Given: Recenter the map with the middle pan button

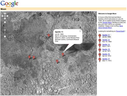Looking at the screenshot, I should click(x=5, y=16).
